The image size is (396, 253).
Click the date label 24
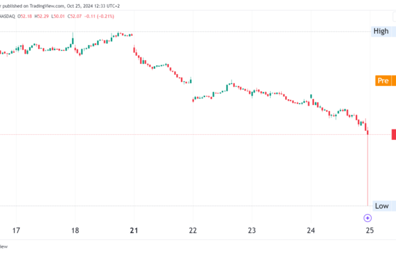311,231
